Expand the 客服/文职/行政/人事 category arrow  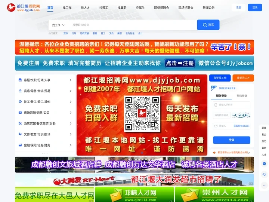[71, 80]
